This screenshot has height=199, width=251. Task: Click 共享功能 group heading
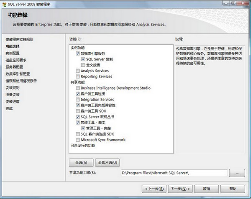pos(78,82)
